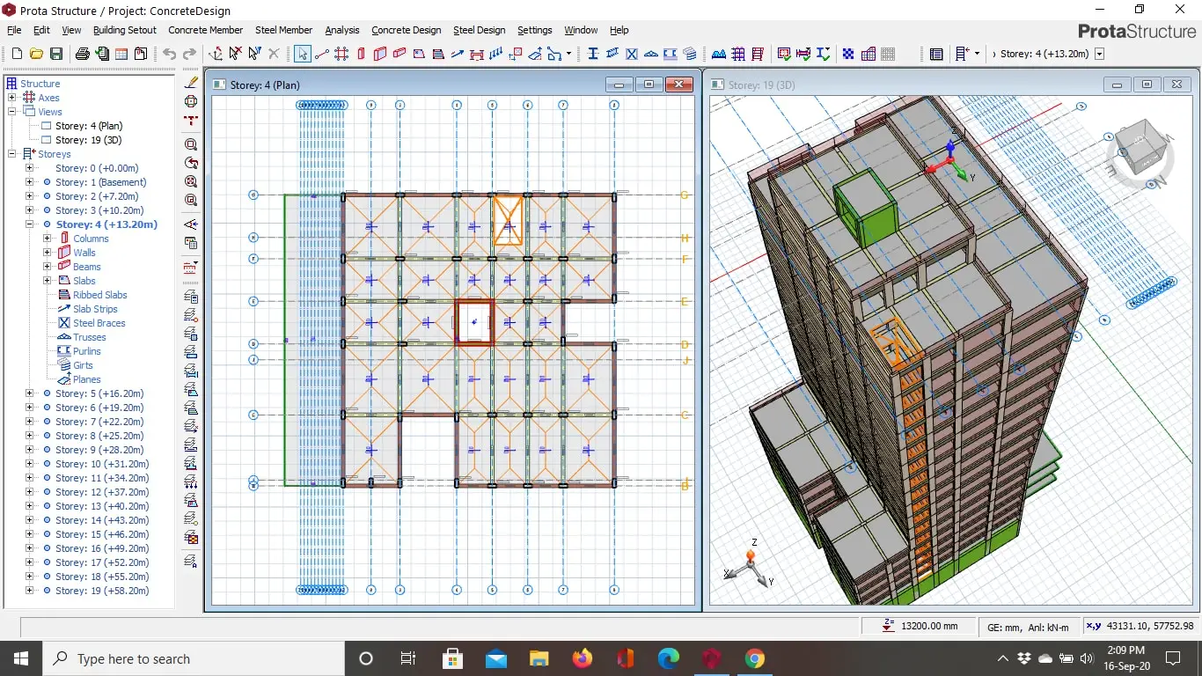Click the pointer selection tool

pyautogui.click(x=303, y=55)
